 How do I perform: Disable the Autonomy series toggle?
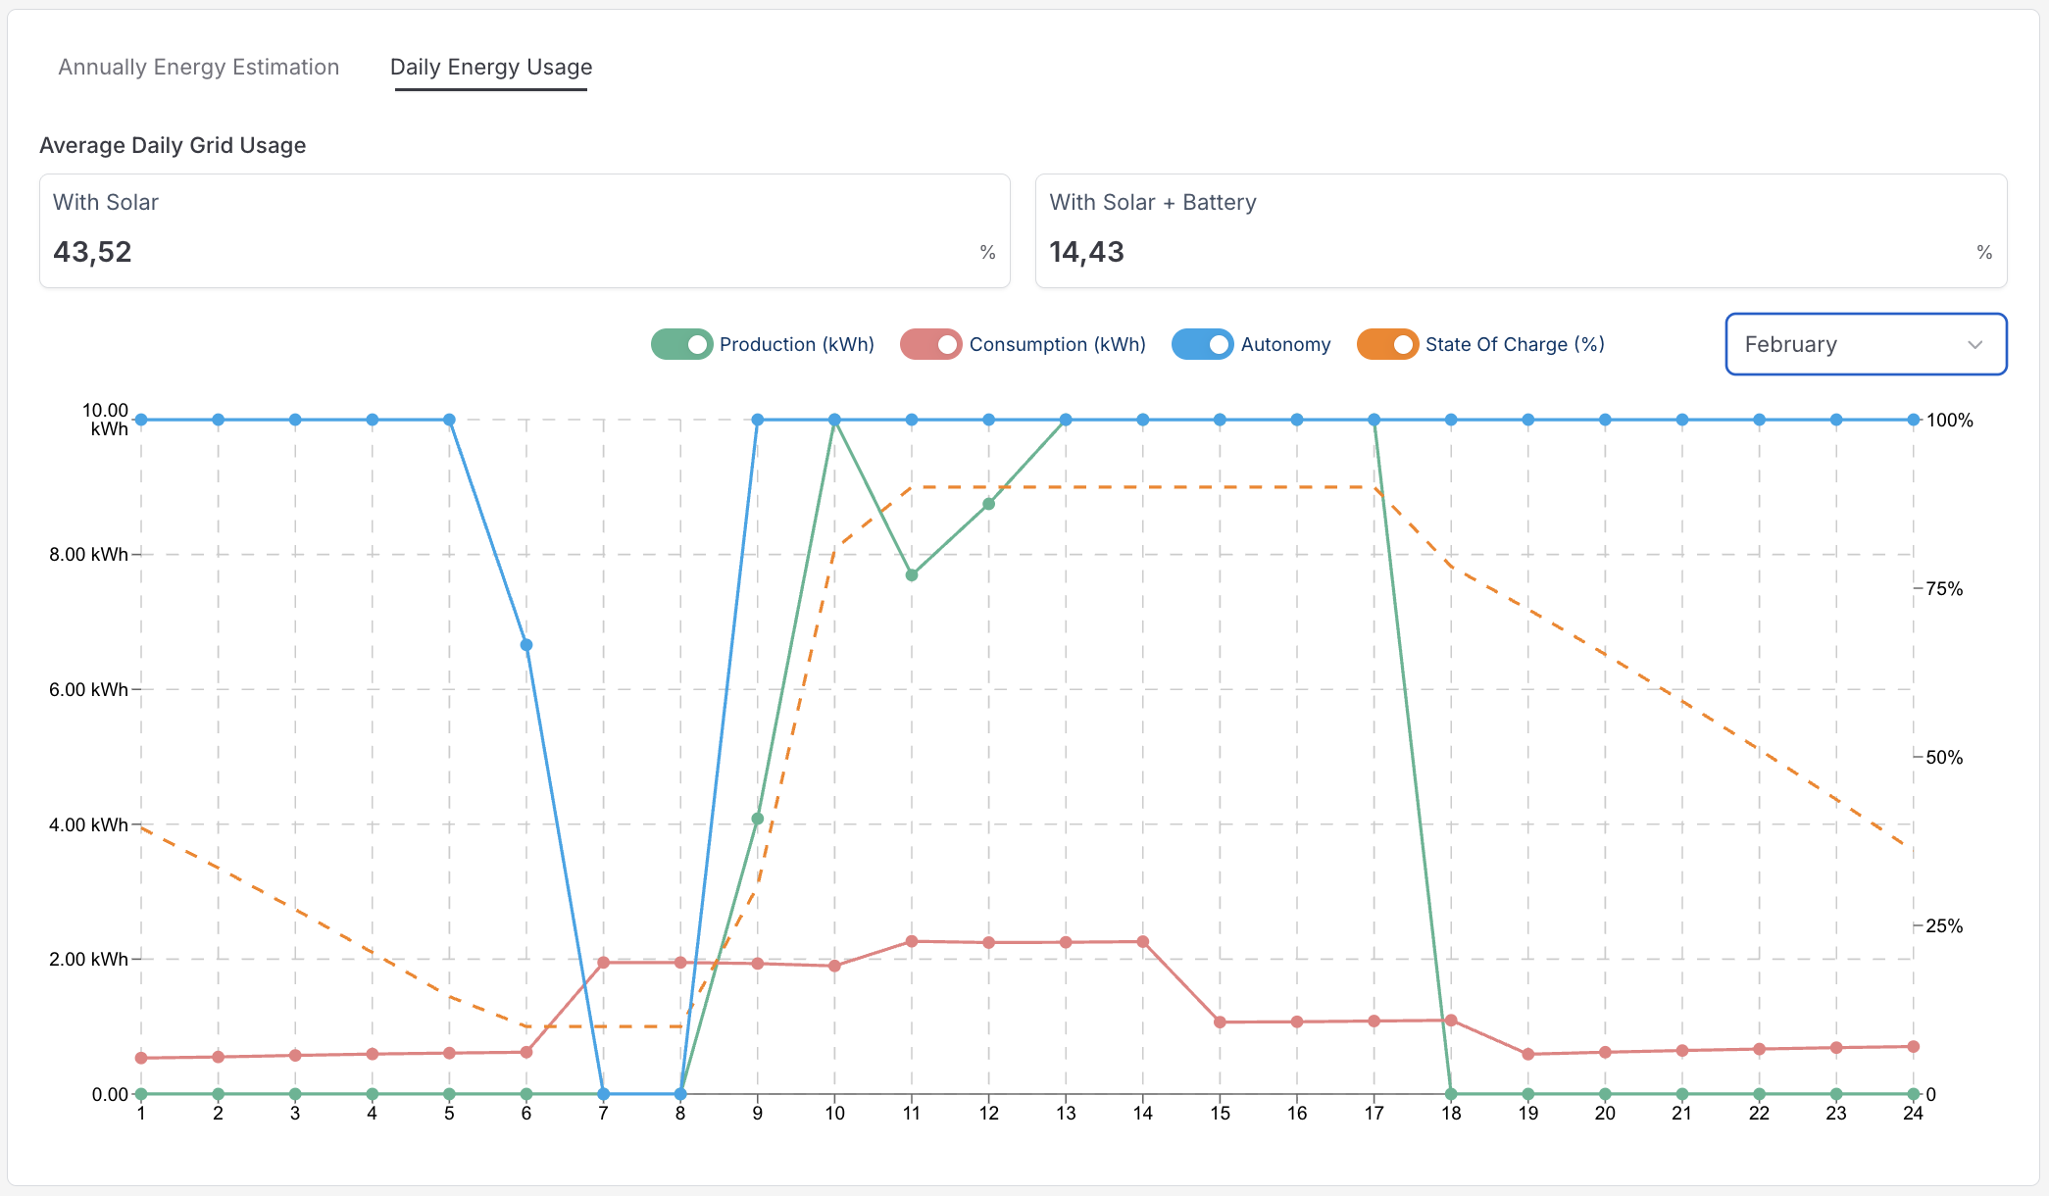[1202, 344]
